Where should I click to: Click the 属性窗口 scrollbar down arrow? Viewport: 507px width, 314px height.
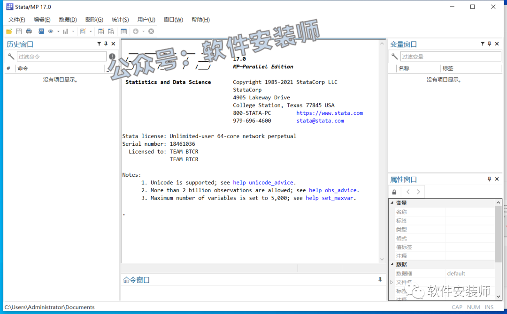click(498, 296)
